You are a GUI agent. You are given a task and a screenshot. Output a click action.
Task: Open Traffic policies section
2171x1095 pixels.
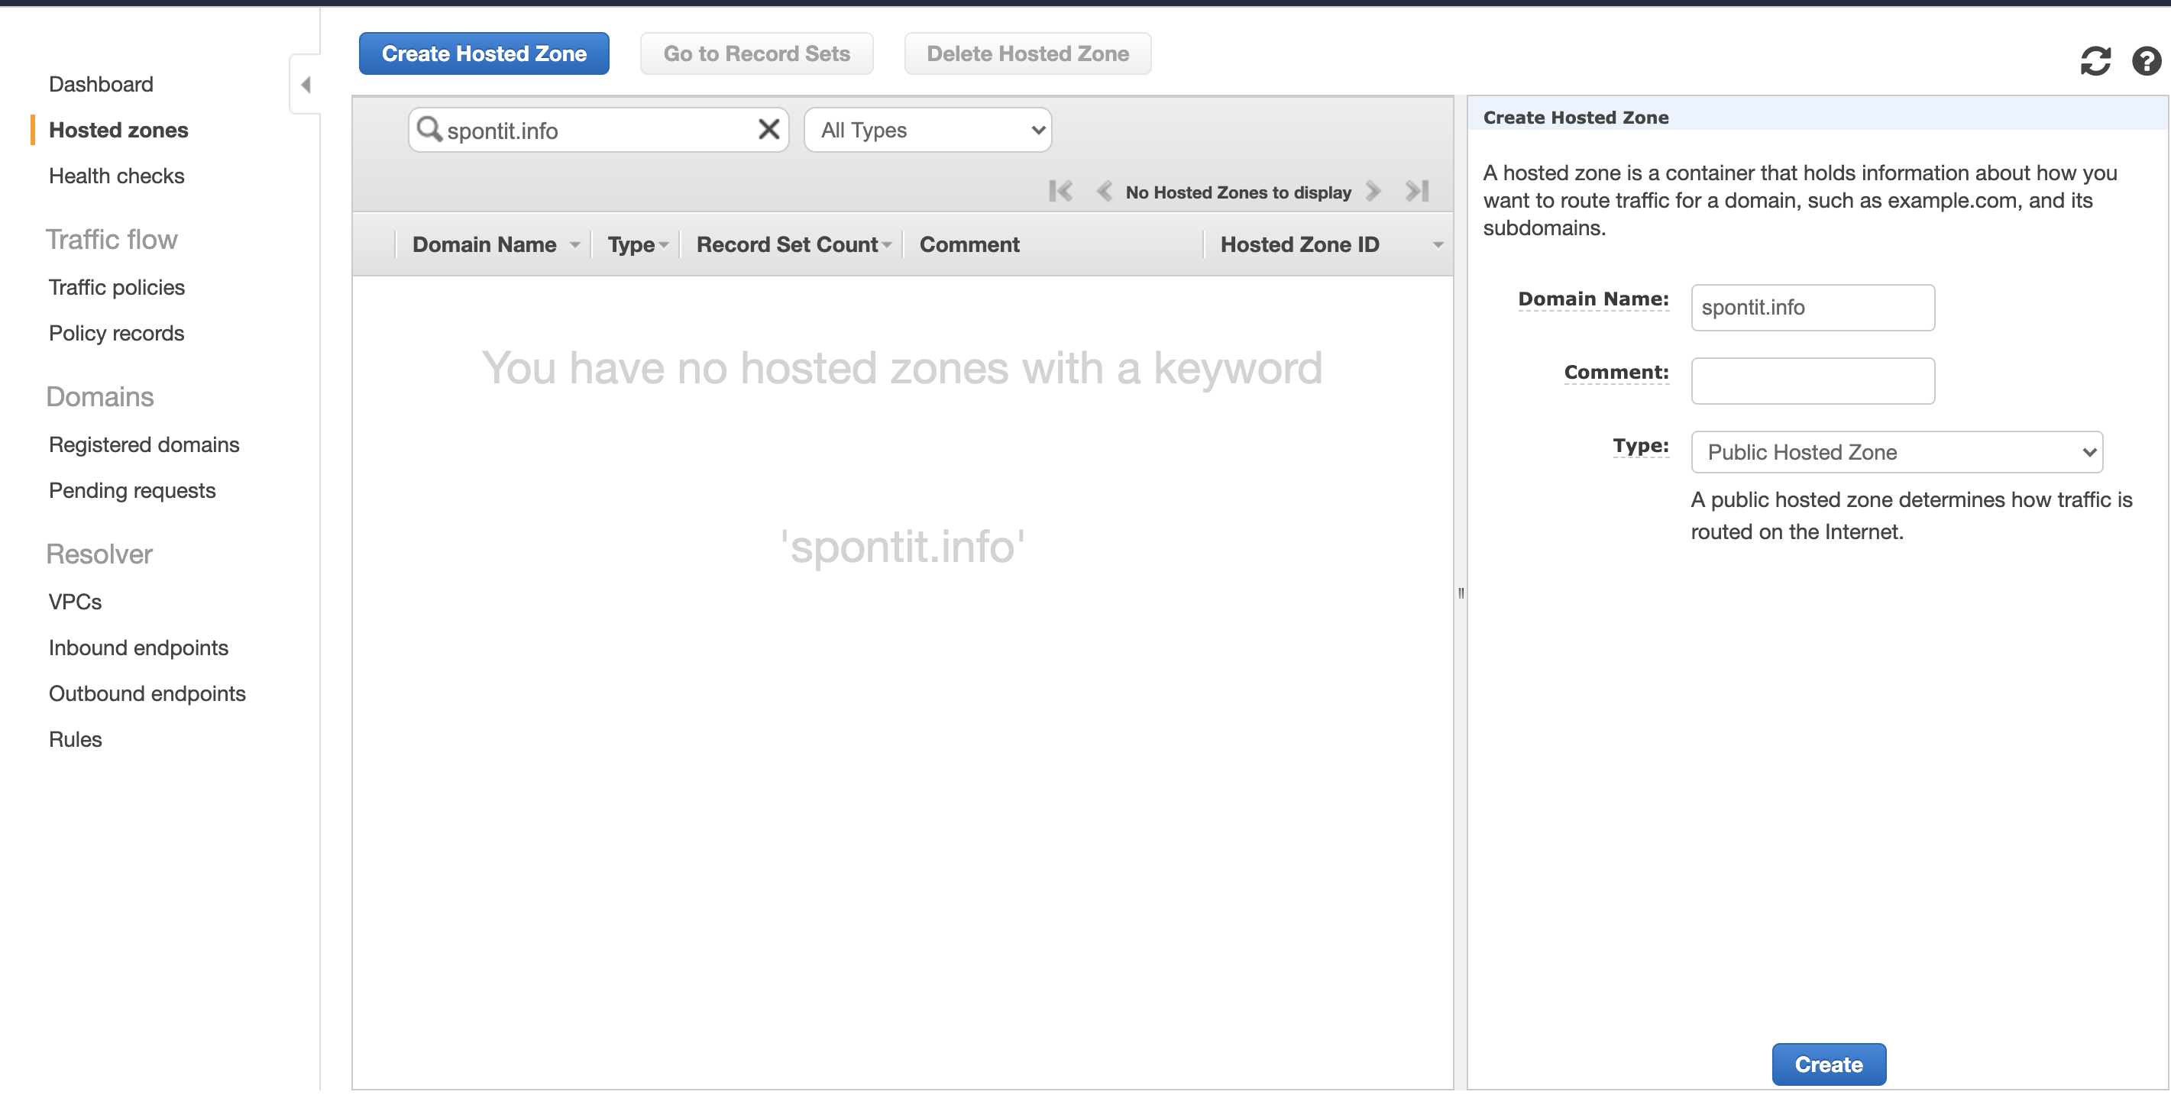pos(116,287)
